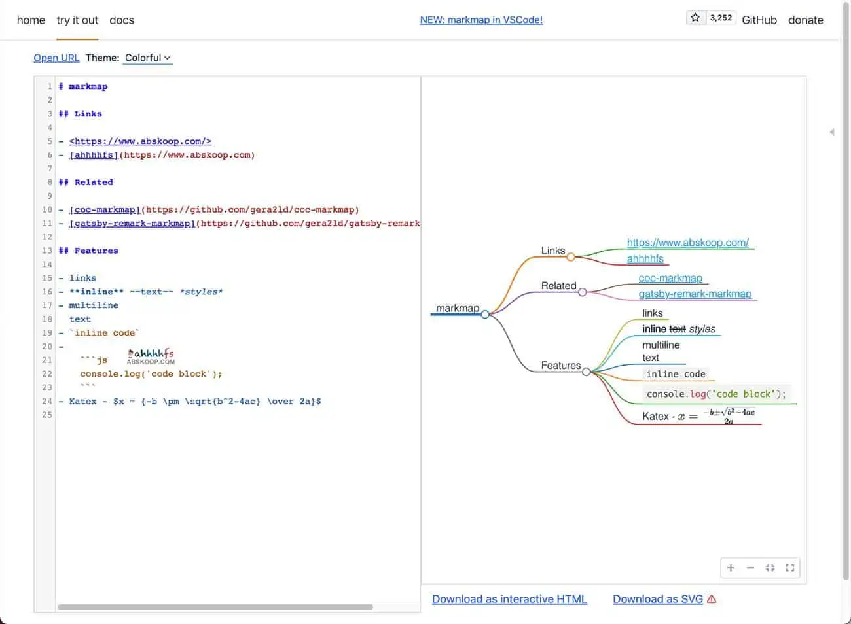This screenshot has height=624, width=851.
Task: Click the Open URL link
Action: 56,58
